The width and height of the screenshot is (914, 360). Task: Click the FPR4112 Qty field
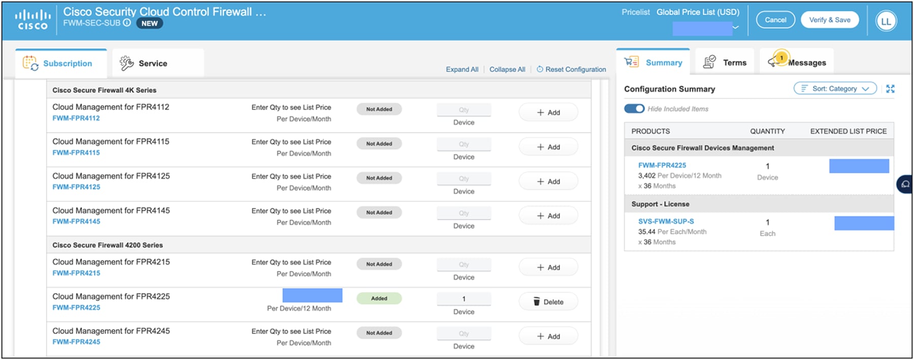tap(464, 110)
